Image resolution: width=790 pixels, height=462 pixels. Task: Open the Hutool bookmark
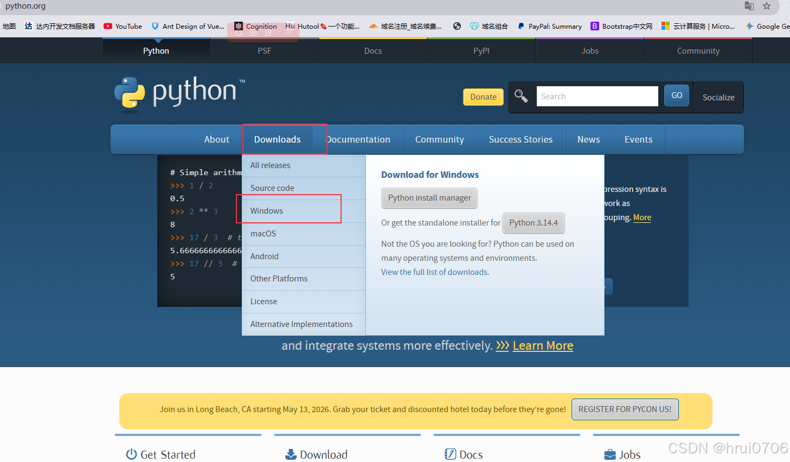pyautogui.click(x=323, y=26)
